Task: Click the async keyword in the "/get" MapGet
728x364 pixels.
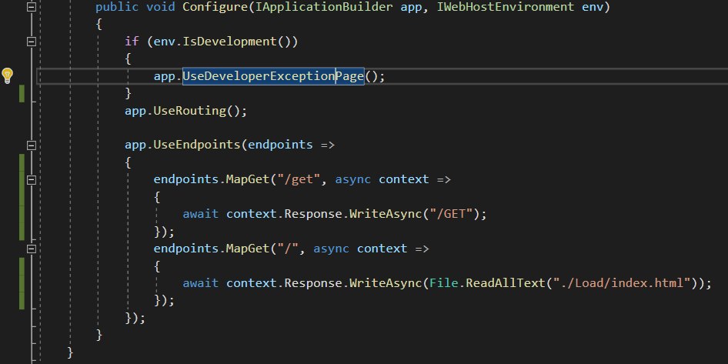Action: click(353, 179)
